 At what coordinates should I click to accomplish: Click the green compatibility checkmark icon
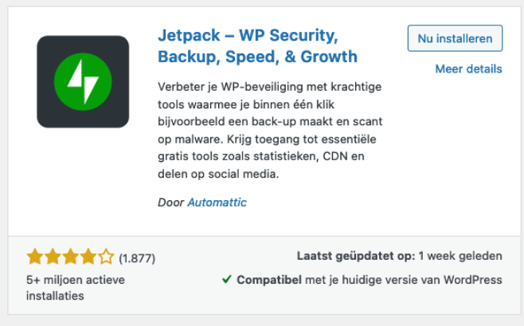pos(227,279)
